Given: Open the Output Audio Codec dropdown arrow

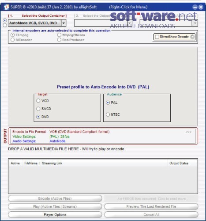Looking at the screenshot, I should [195, 23].
